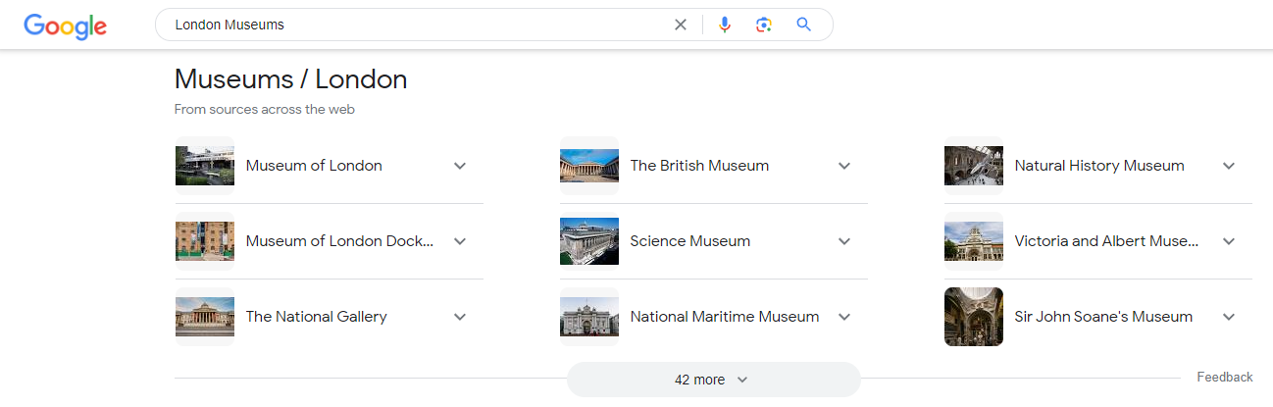Open the Feedback link

[x=1225, y=377]
